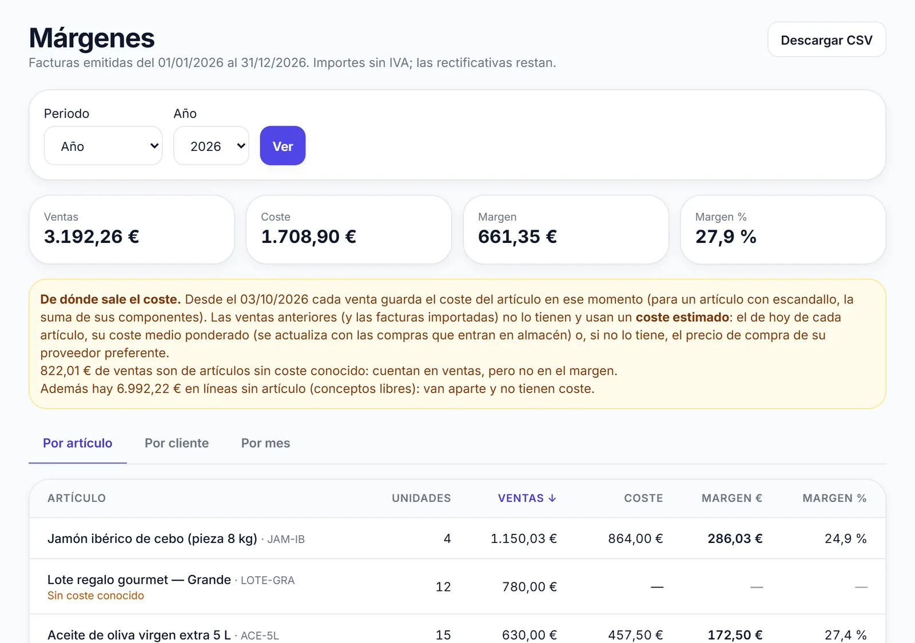Click the 'Sin coste conocido' warning label
Viewport: 915px width, 643px height.
tap(96, 596)
